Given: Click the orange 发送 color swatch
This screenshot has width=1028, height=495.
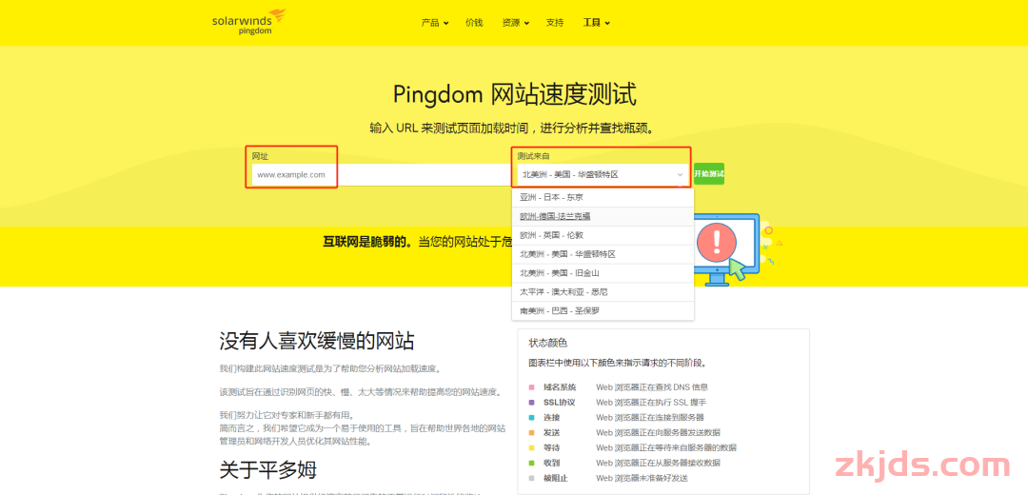Looking at the screenshot, I should coord(530,433).
